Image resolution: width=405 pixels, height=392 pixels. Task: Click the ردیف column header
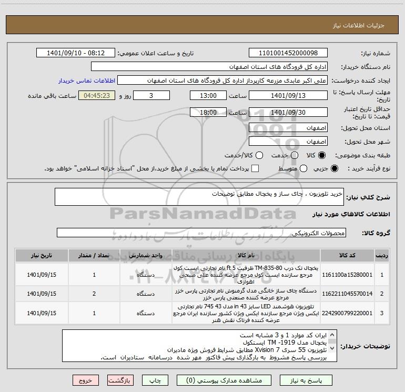click(x=382, y=256)
